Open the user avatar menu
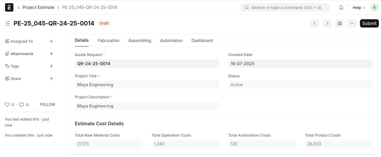This screenshot has width=381, height=157. pyautogui.click(x=374, y=7)
